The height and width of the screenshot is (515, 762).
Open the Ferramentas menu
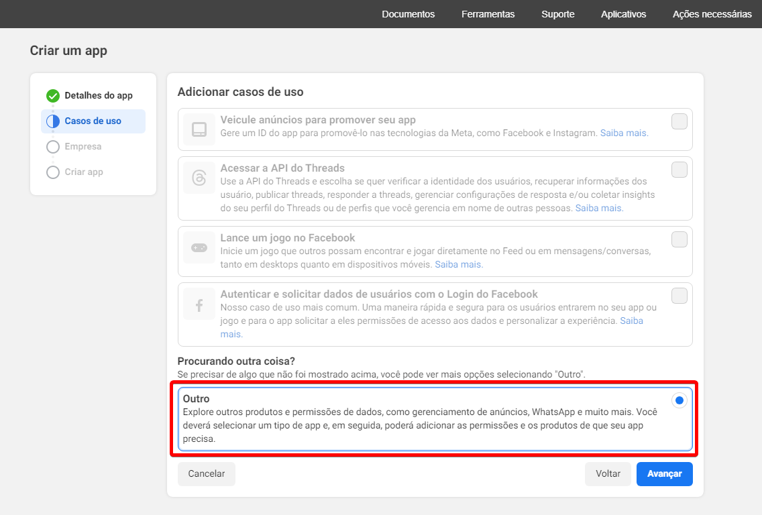488,14
